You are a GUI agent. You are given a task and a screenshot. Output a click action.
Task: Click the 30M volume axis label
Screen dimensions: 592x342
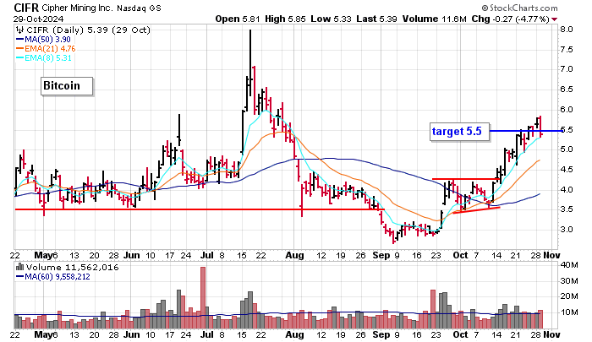tap(569, 281)
